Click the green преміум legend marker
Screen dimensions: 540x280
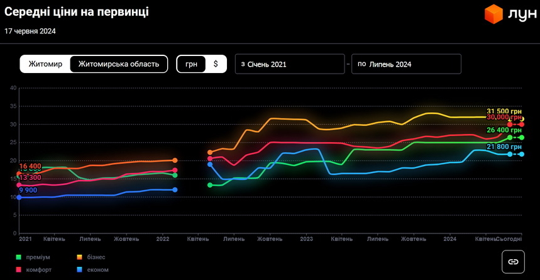[19, 257]
